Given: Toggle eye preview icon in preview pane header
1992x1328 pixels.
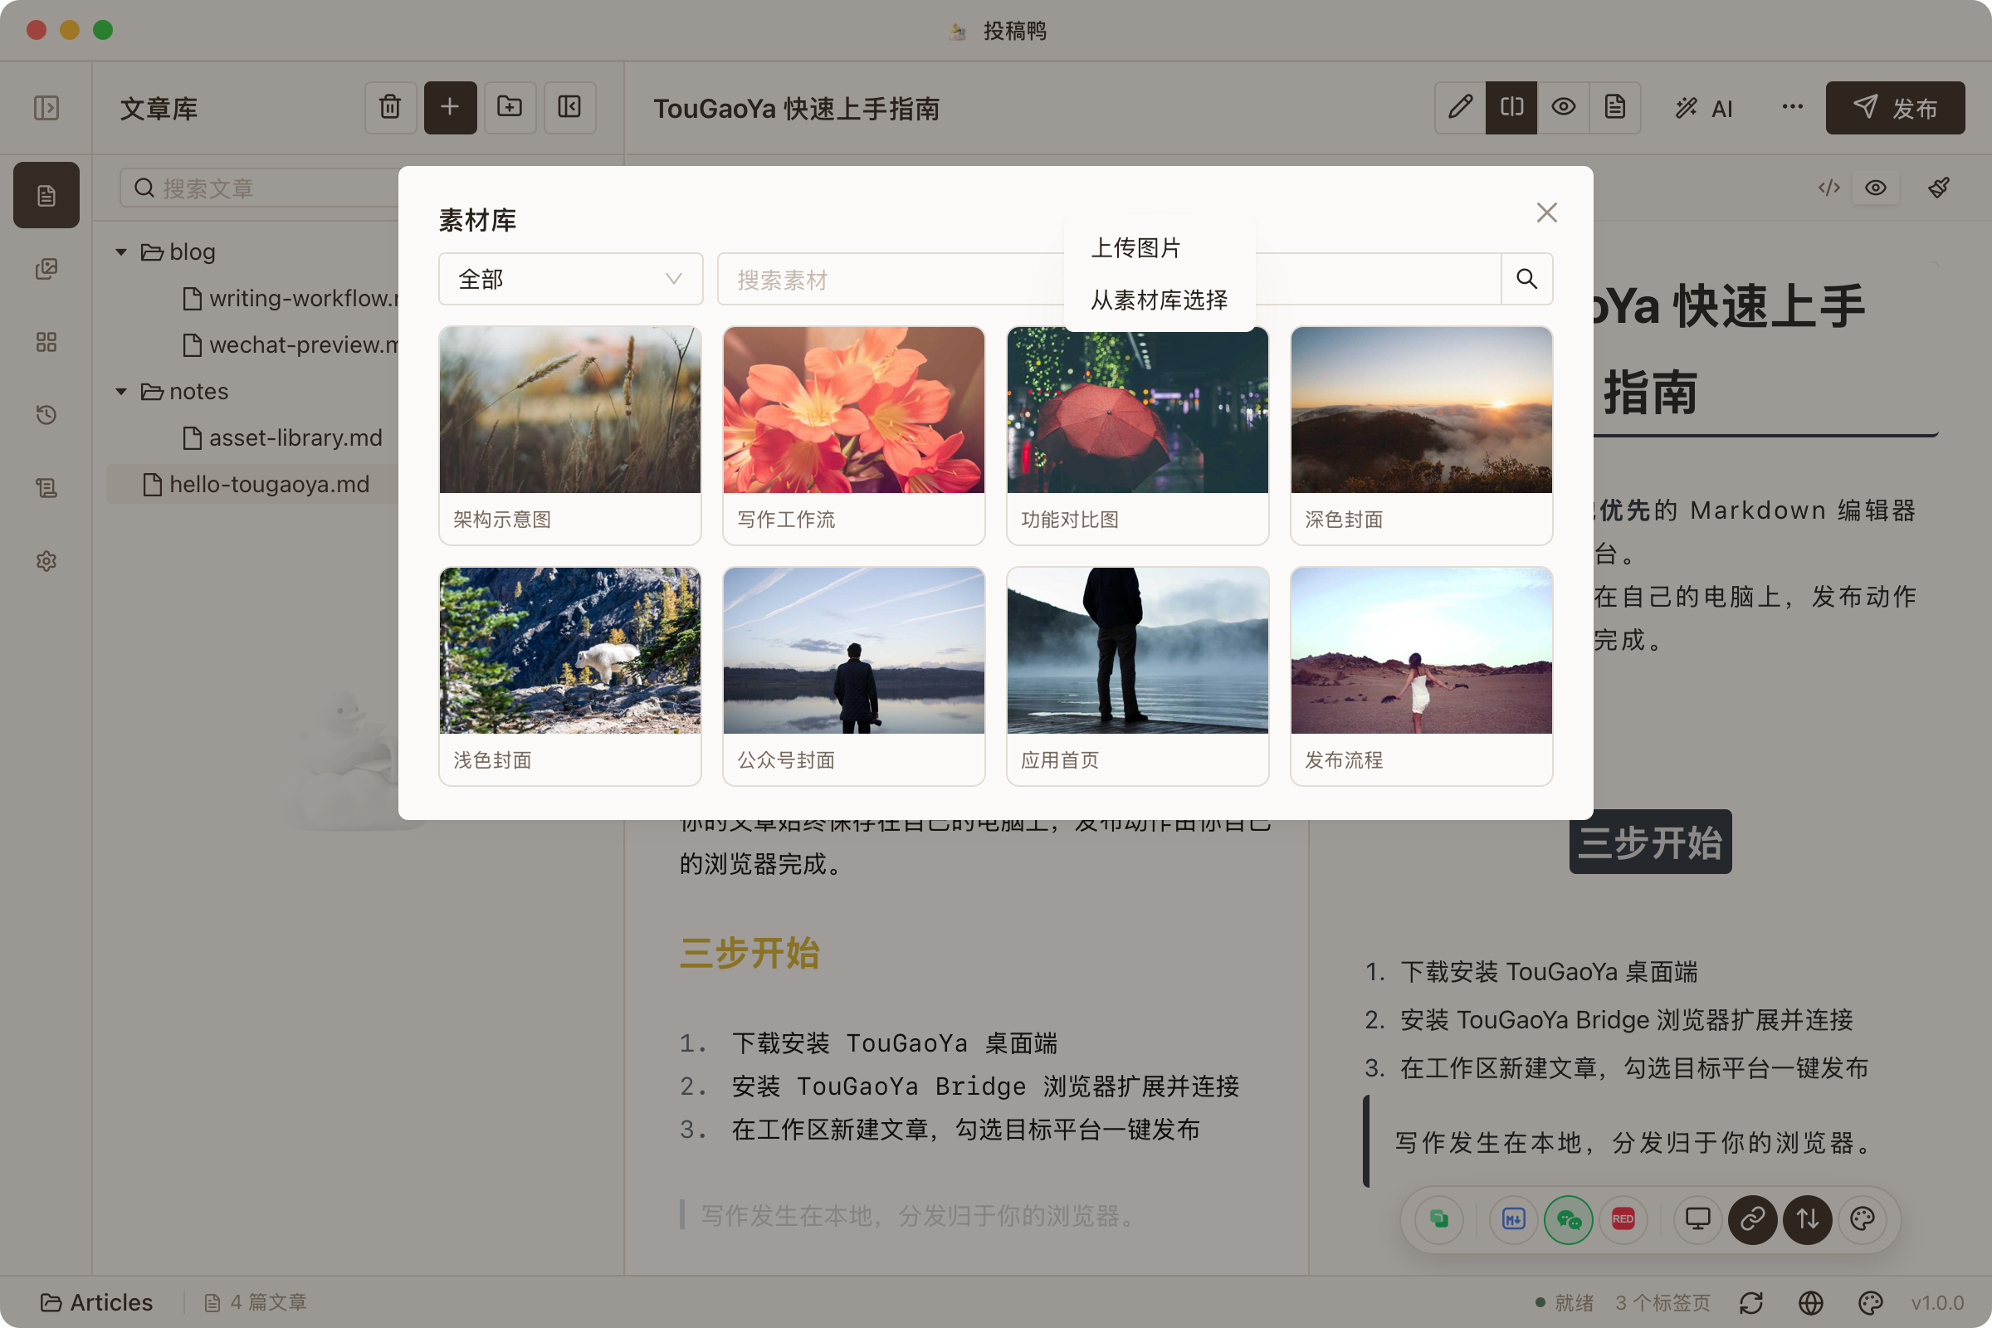Looking at the screenshot, I should pos(1875,188).
